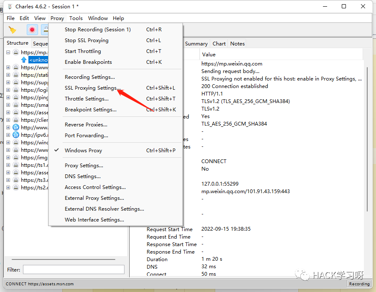Image resolution: width=376 pixels, height=292 pixels.
Task: Switch to the Summary tab
Action: (x=196, y=44)
